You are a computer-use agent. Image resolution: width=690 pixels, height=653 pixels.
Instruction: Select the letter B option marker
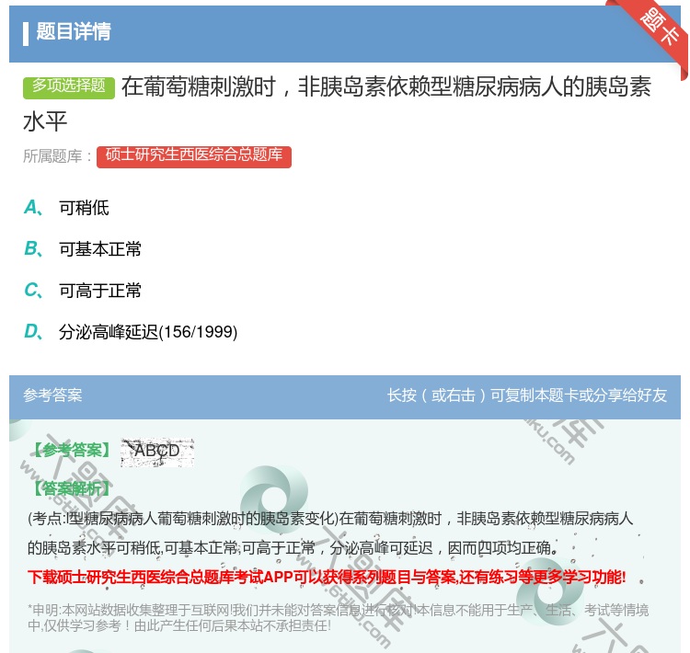[32, 249]
